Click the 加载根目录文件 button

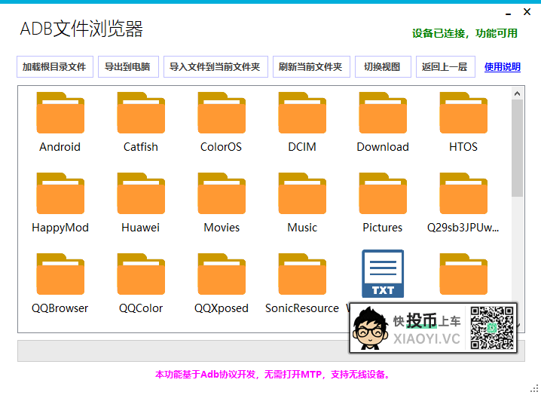54,66
